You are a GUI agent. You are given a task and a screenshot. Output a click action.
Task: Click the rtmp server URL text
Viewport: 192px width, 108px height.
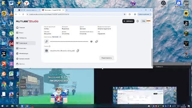pos(62,51)
